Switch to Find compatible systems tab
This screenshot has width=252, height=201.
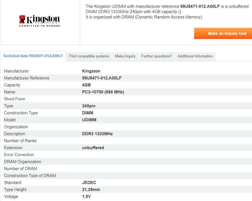89,56
